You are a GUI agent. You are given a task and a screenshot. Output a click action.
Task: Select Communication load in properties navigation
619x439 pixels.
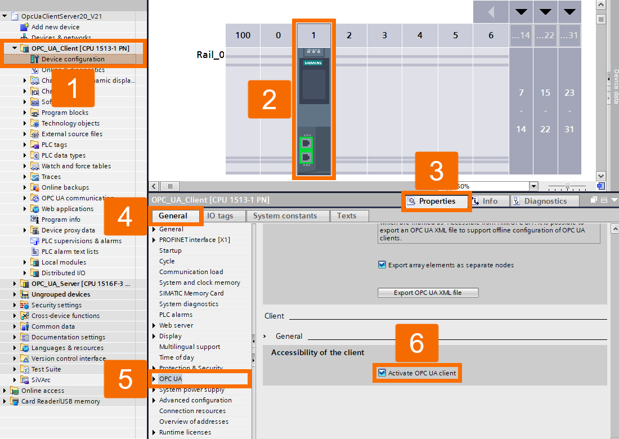191,272
